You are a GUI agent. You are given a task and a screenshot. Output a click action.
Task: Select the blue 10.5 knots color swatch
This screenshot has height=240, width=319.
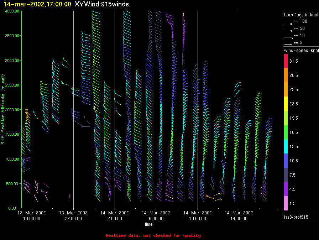[x=286, y=161]
